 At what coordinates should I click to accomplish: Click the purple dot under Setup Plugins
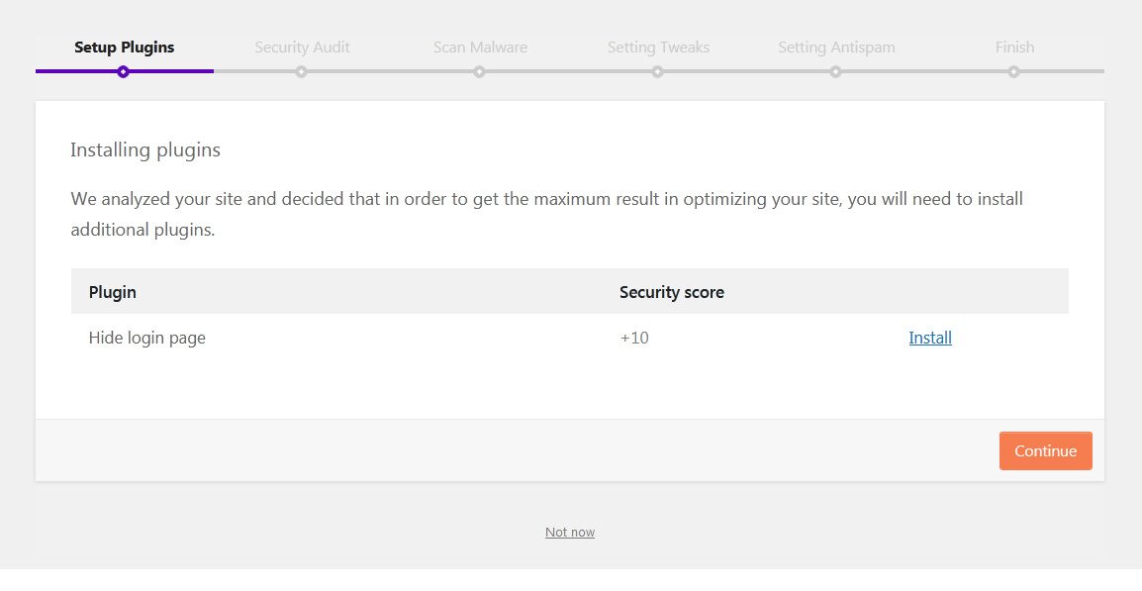pos(123,71)
